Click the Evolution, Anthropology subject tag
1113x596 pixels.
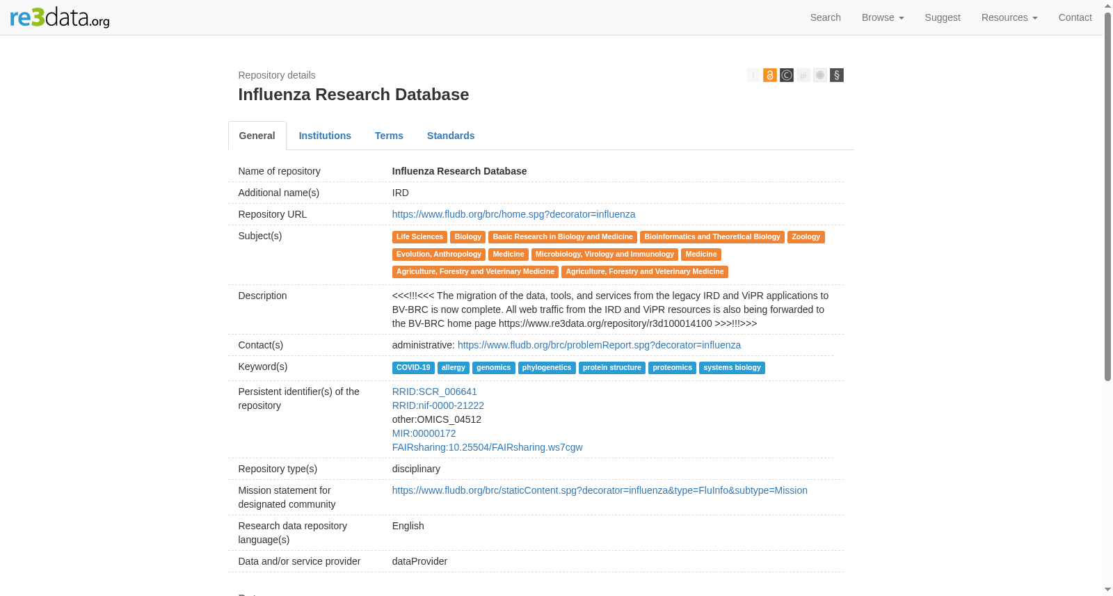(439, 255)
